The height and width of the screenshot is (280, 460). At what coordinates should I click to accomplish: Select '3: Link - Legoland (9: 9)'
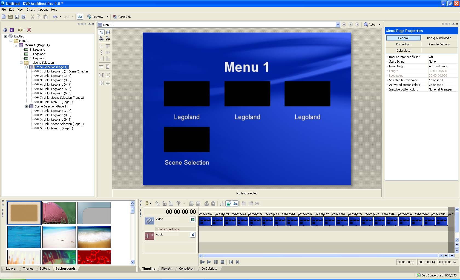click(56, 119)
